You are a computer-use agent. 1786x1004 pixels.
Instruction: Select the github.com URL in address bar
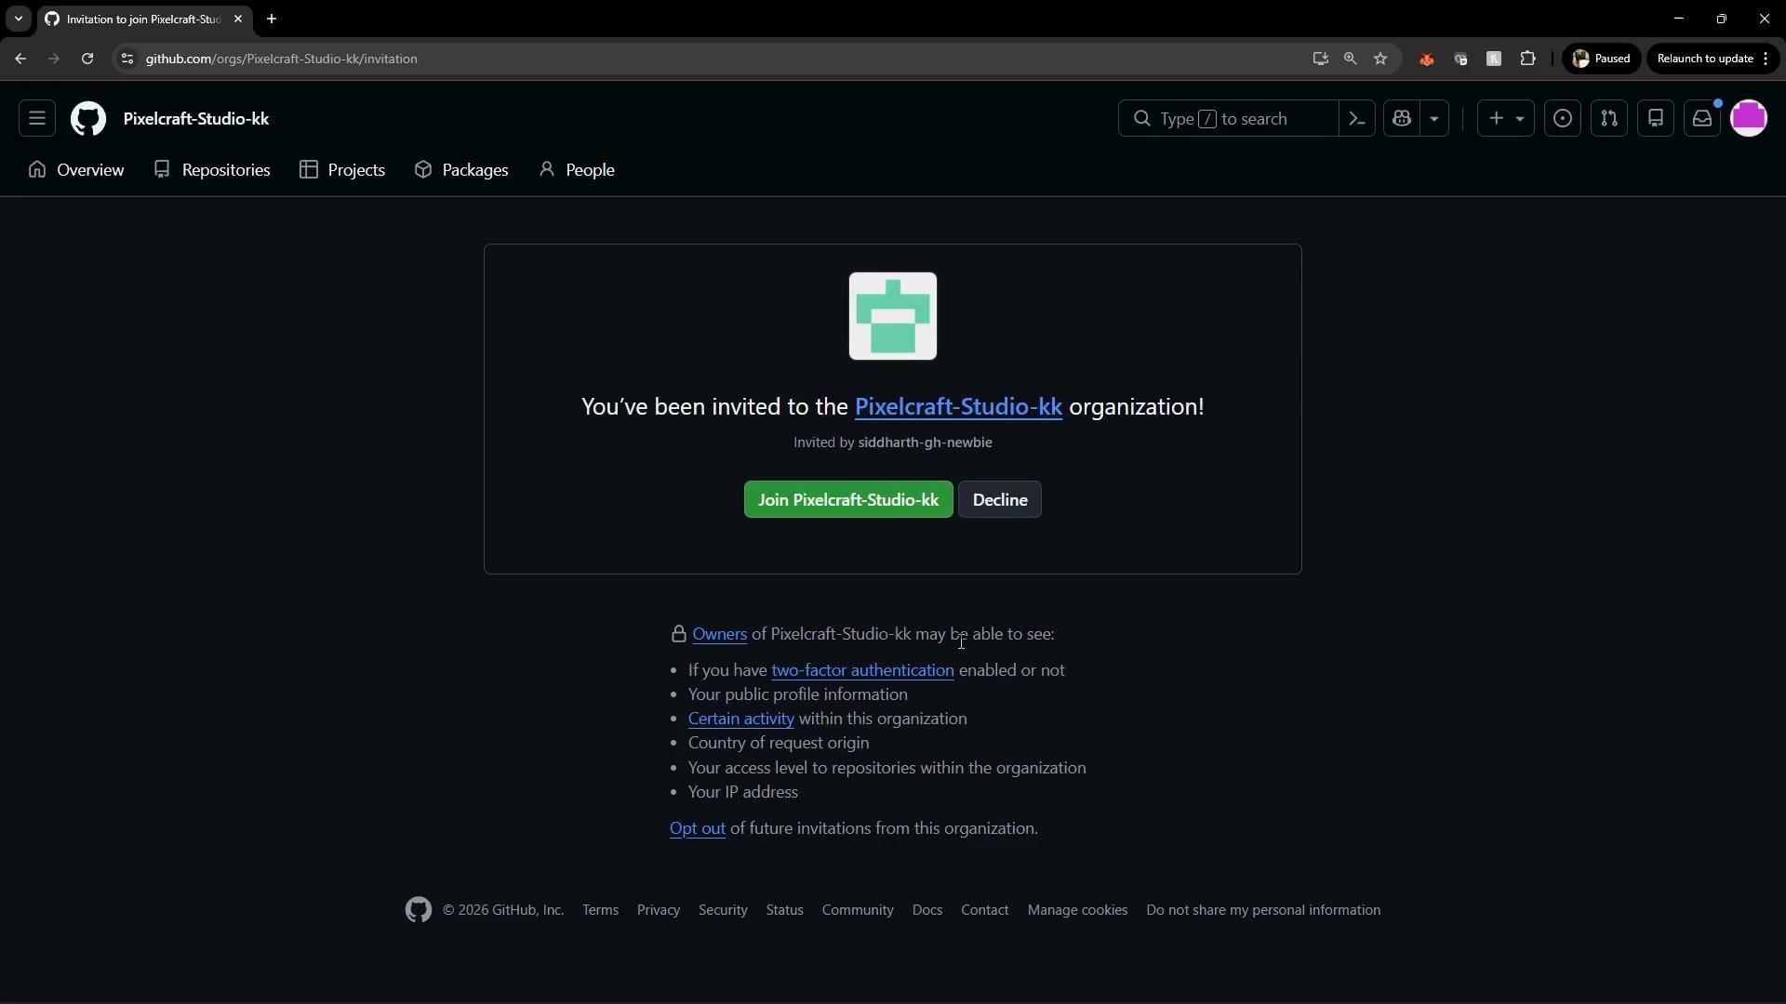click(282, 59)
